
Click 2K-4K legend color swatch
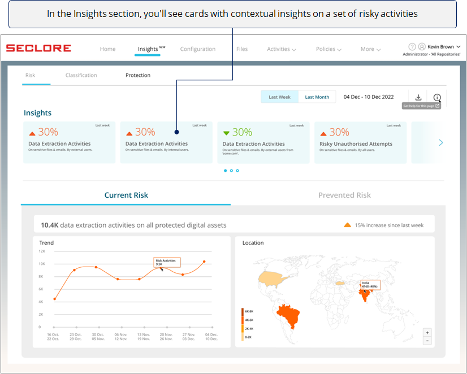[x=243, y=329]
